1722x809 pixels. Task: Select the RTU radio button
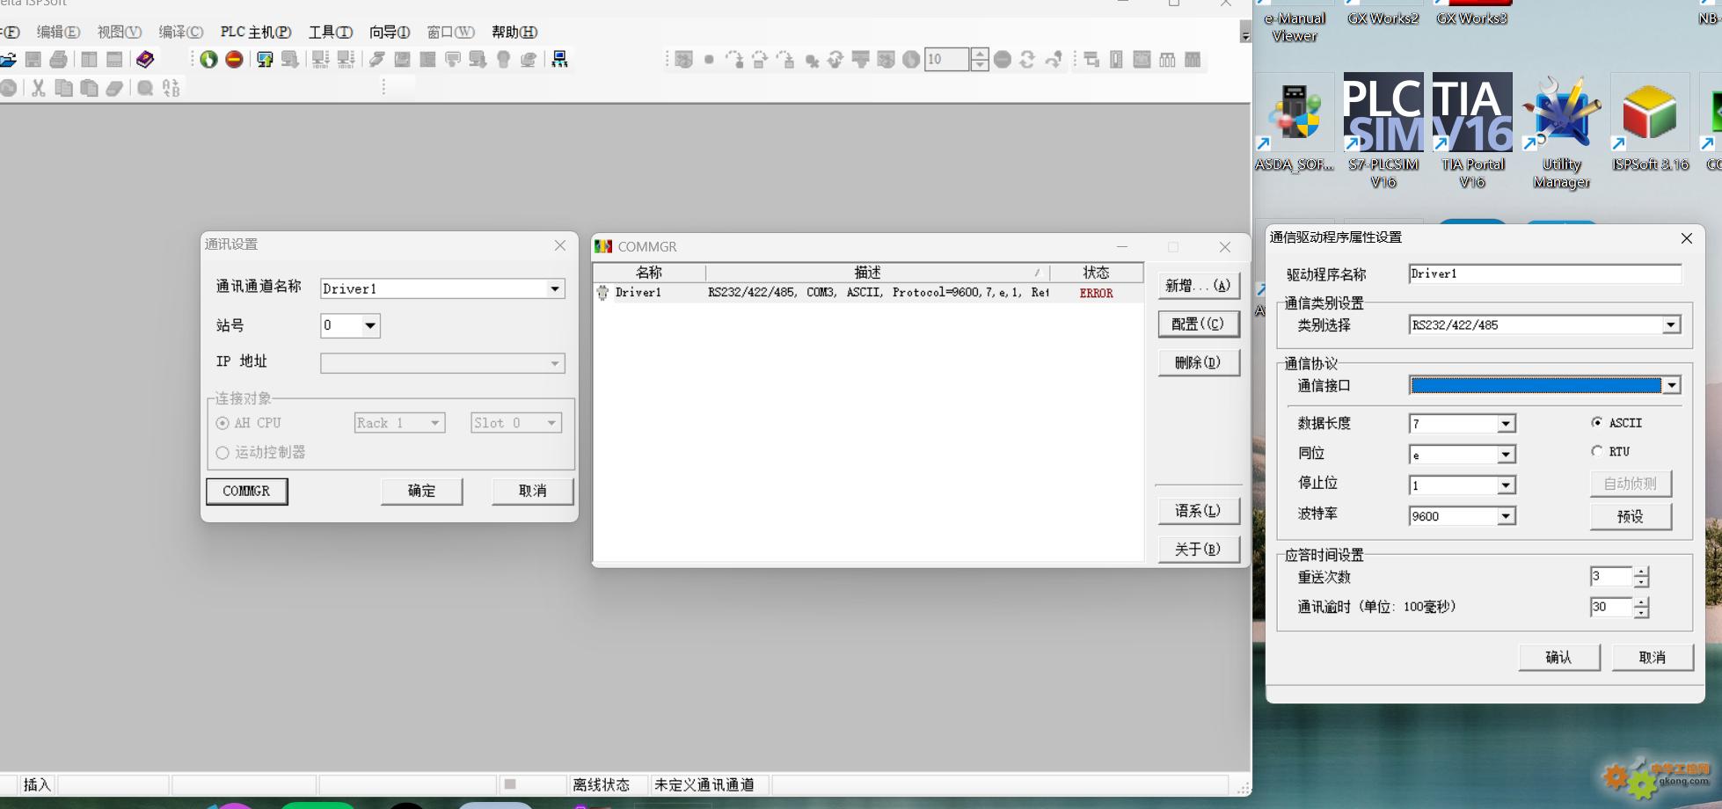pos(1597,451)
